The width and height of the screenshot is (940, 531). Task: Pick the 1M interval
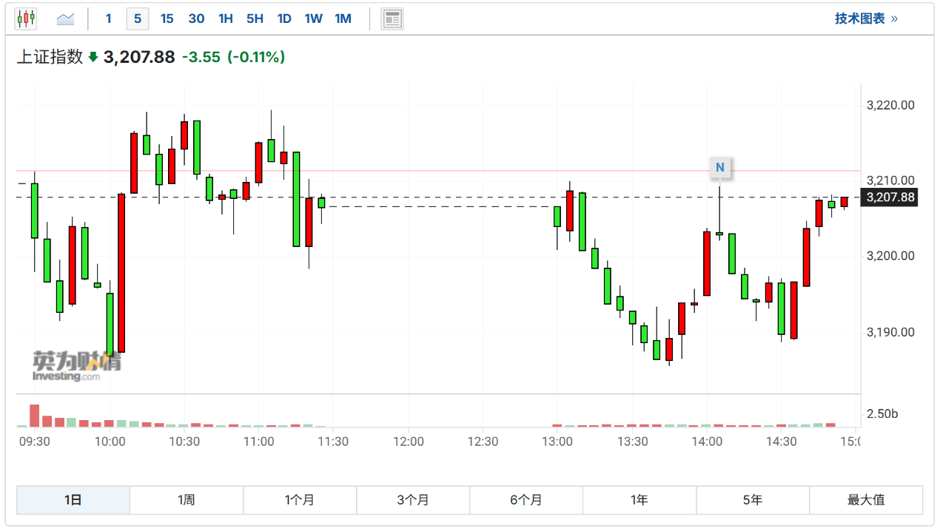(343, 18)
